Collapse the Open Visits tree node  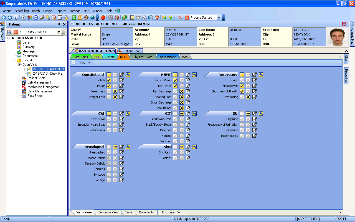pyautogui.click(x=20, y=65)
